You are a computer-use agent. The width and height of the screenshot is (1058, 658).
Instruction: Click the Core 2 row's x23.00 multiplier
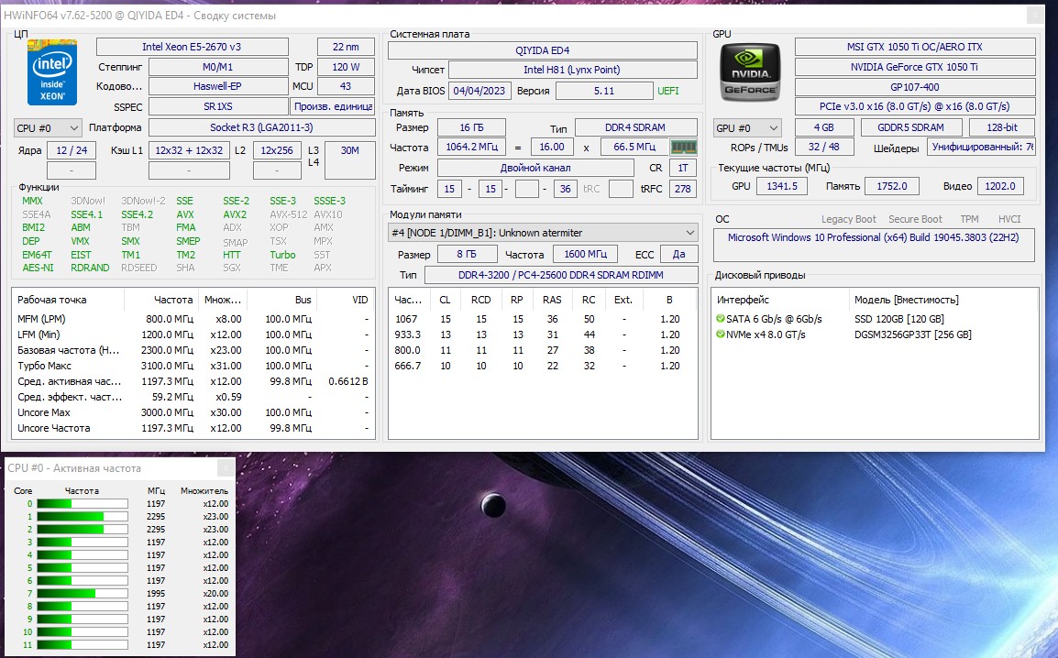click(x=216, y=529)
